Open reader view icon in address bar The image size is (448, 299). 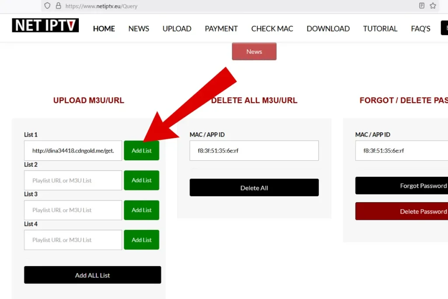[x=422, y=6]
